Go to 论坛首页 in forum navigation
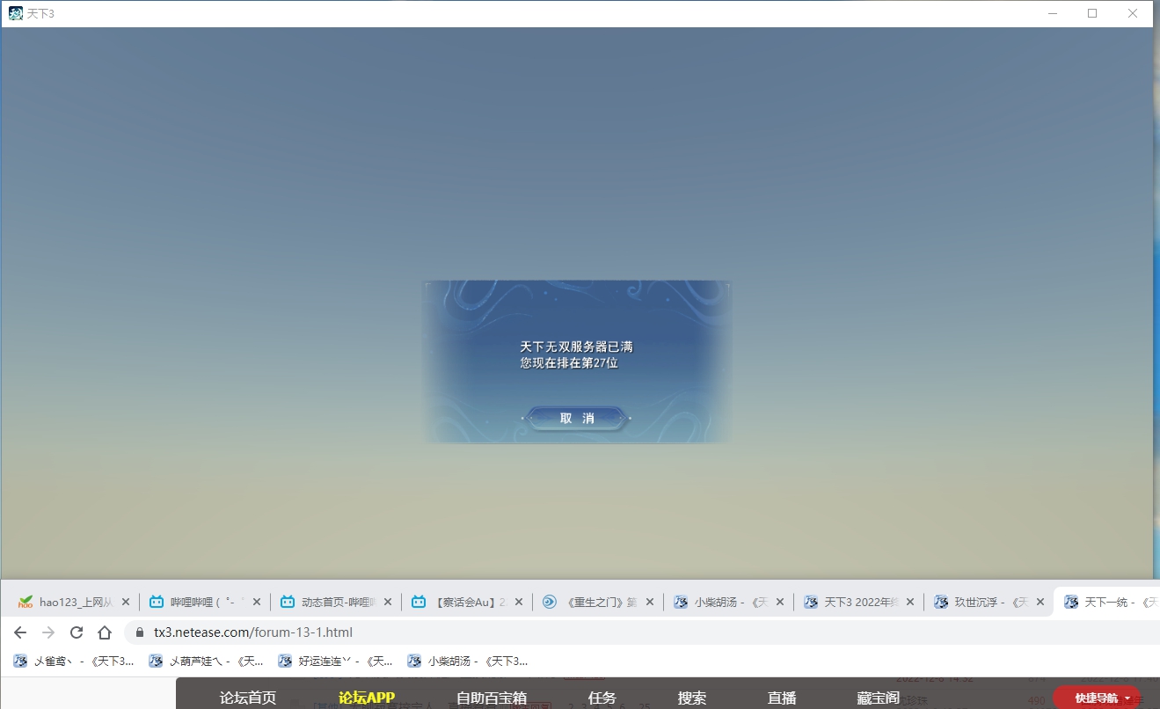 tap(248, 698)
